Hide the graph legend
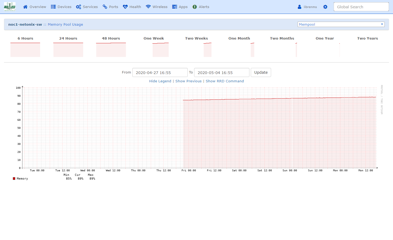Image resolution: width=393 pixels, height=240 pixels. [x=160, y=81]
